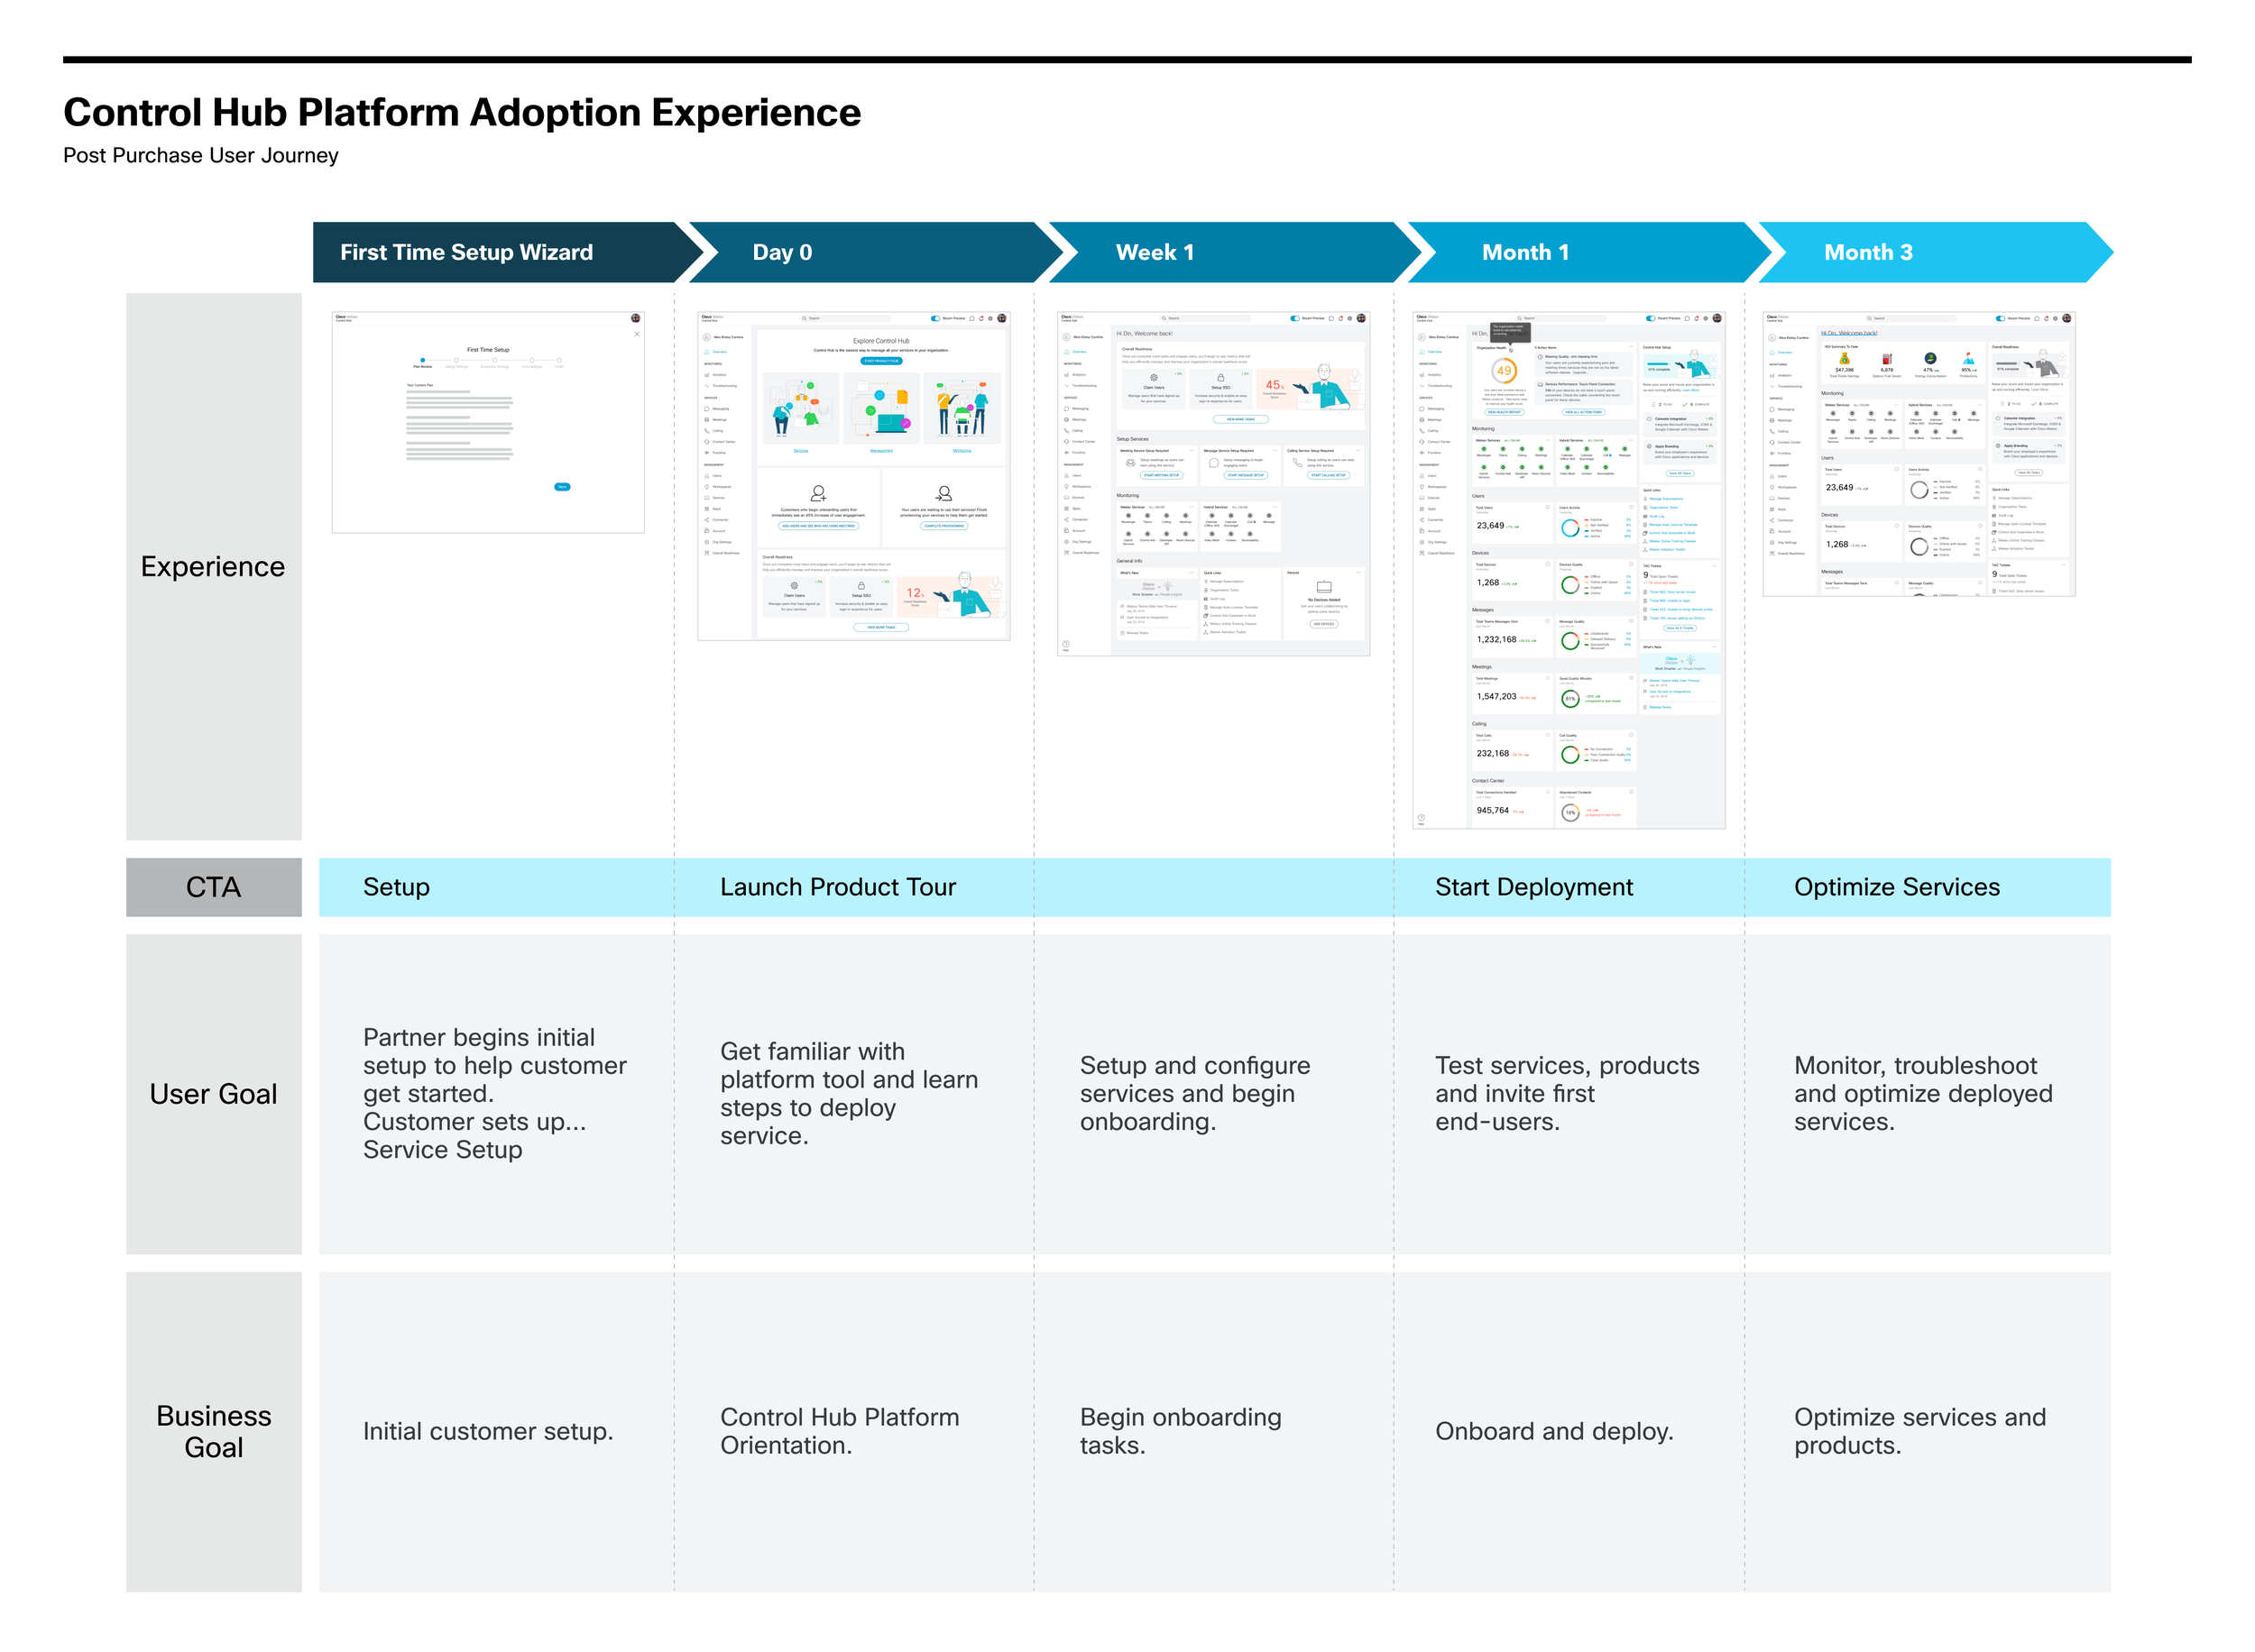
Task: Click the orange 49 health score ring
Action: tap(1503, 371)
